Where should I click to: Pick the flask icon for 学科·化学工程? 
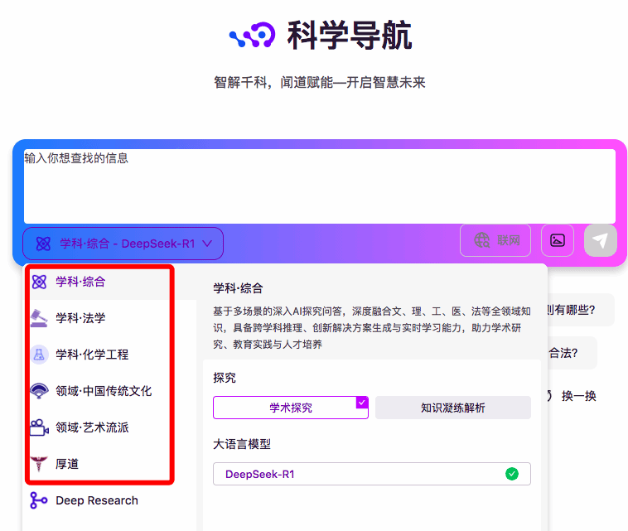[x=39, y=355]
